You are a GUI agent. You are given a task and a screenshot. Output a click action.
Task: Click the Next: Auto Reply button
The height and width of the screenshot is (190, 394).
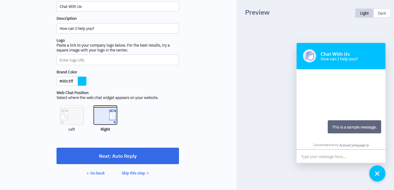[x=118, y=156]
